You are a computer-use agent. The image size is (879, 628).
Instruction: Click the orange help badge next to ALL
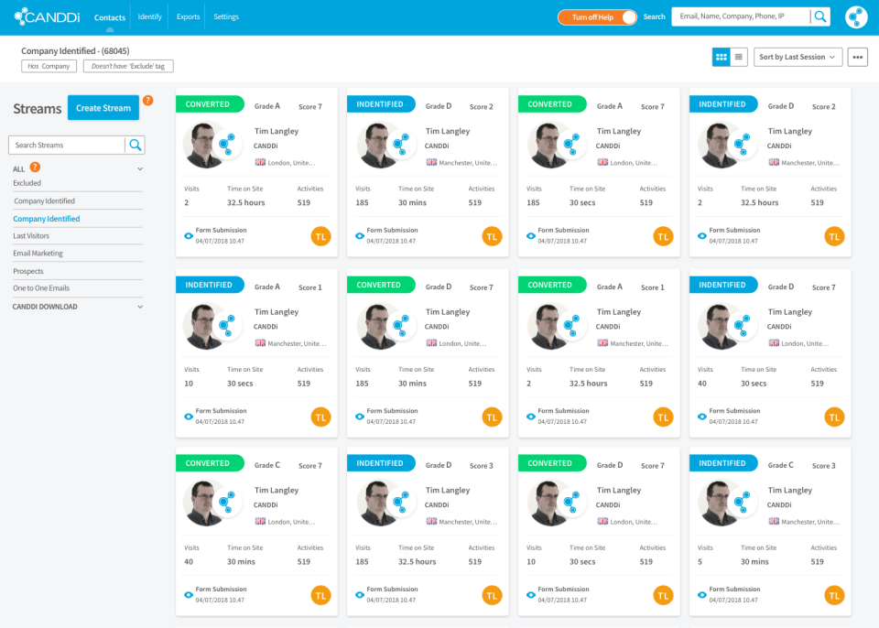tap(35, 168)
